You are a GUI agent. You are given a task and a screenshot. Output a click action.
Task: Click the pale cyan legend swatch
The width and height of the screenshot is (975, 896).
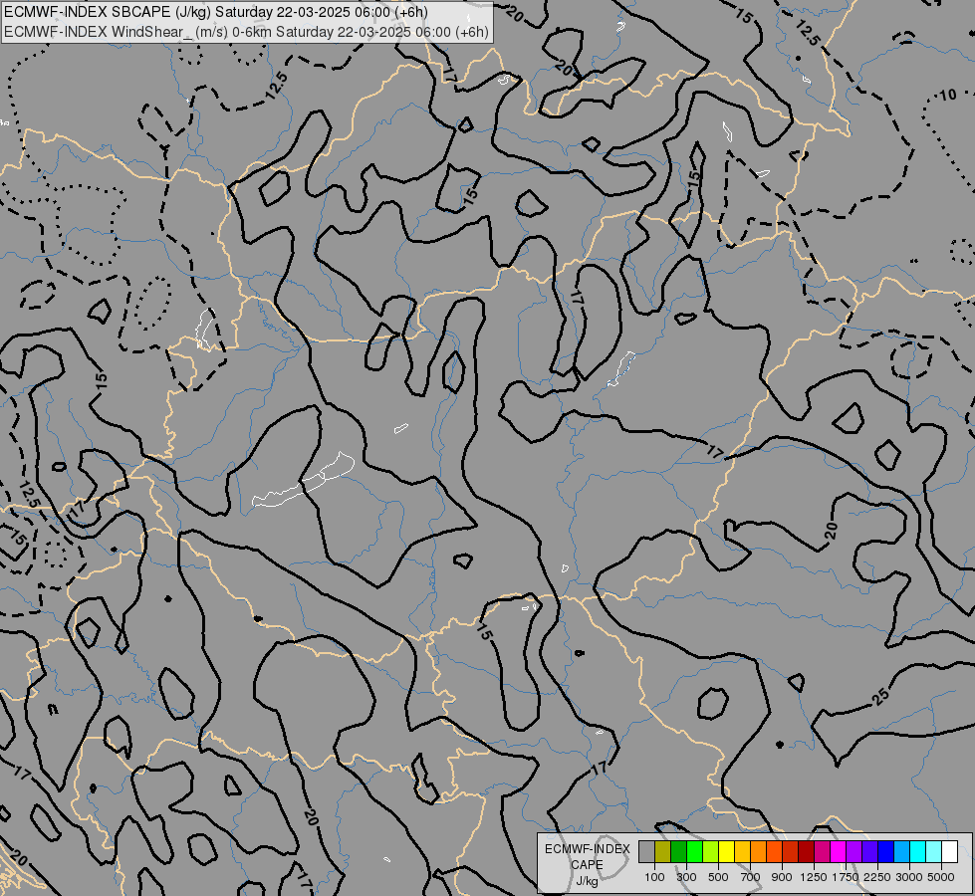(x=933, y=851)
